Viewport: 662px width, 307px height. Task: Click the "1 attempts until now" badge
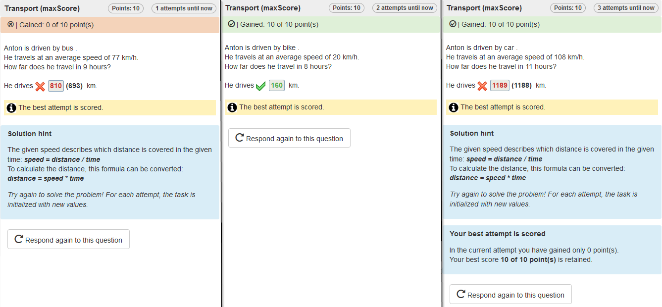184,8
